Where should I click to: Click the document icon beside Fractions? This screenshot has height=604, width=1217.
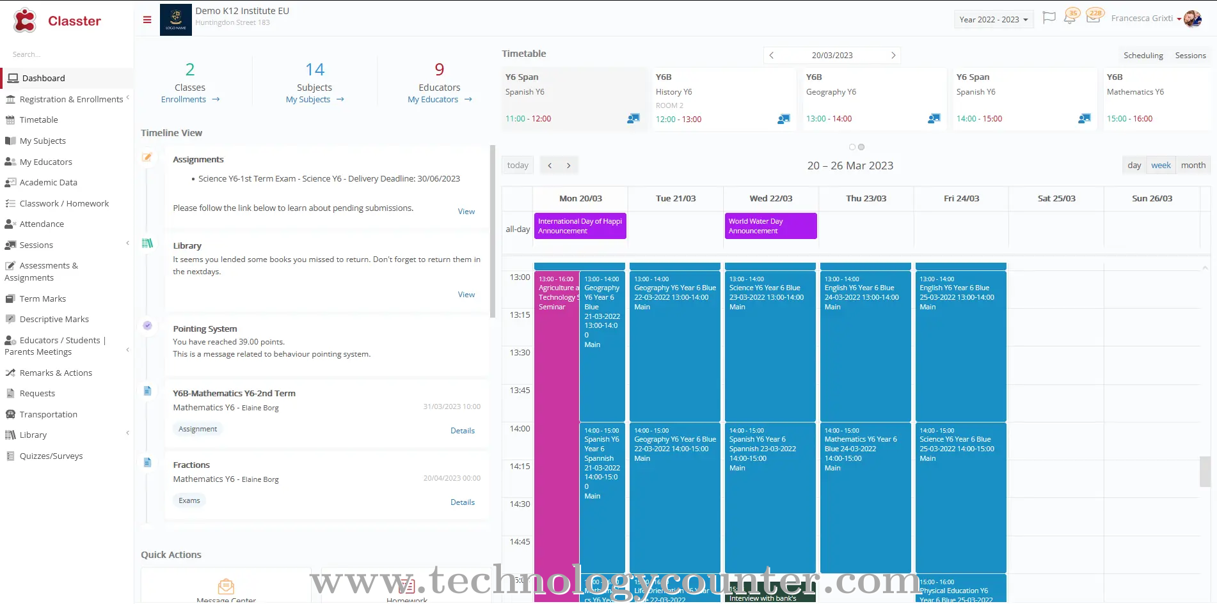pyautogui.click(x=147, y=463)
